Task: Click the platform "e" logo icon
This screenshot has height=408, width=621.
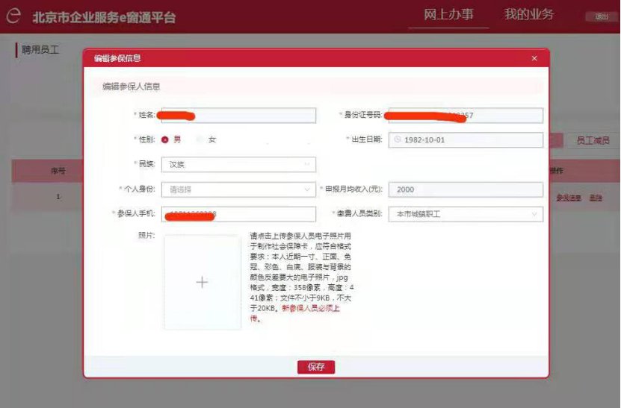Action: (x=14, y=16)
